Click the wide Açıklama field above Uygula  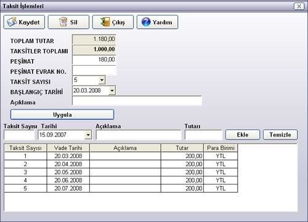137,101
